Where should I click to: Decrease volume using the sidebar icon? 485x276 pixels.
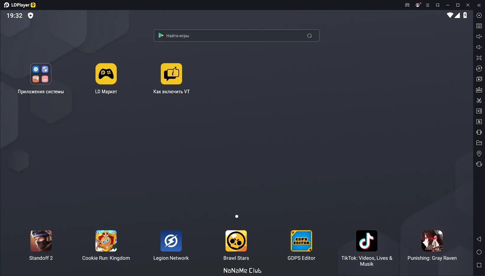tap(479, 47)
